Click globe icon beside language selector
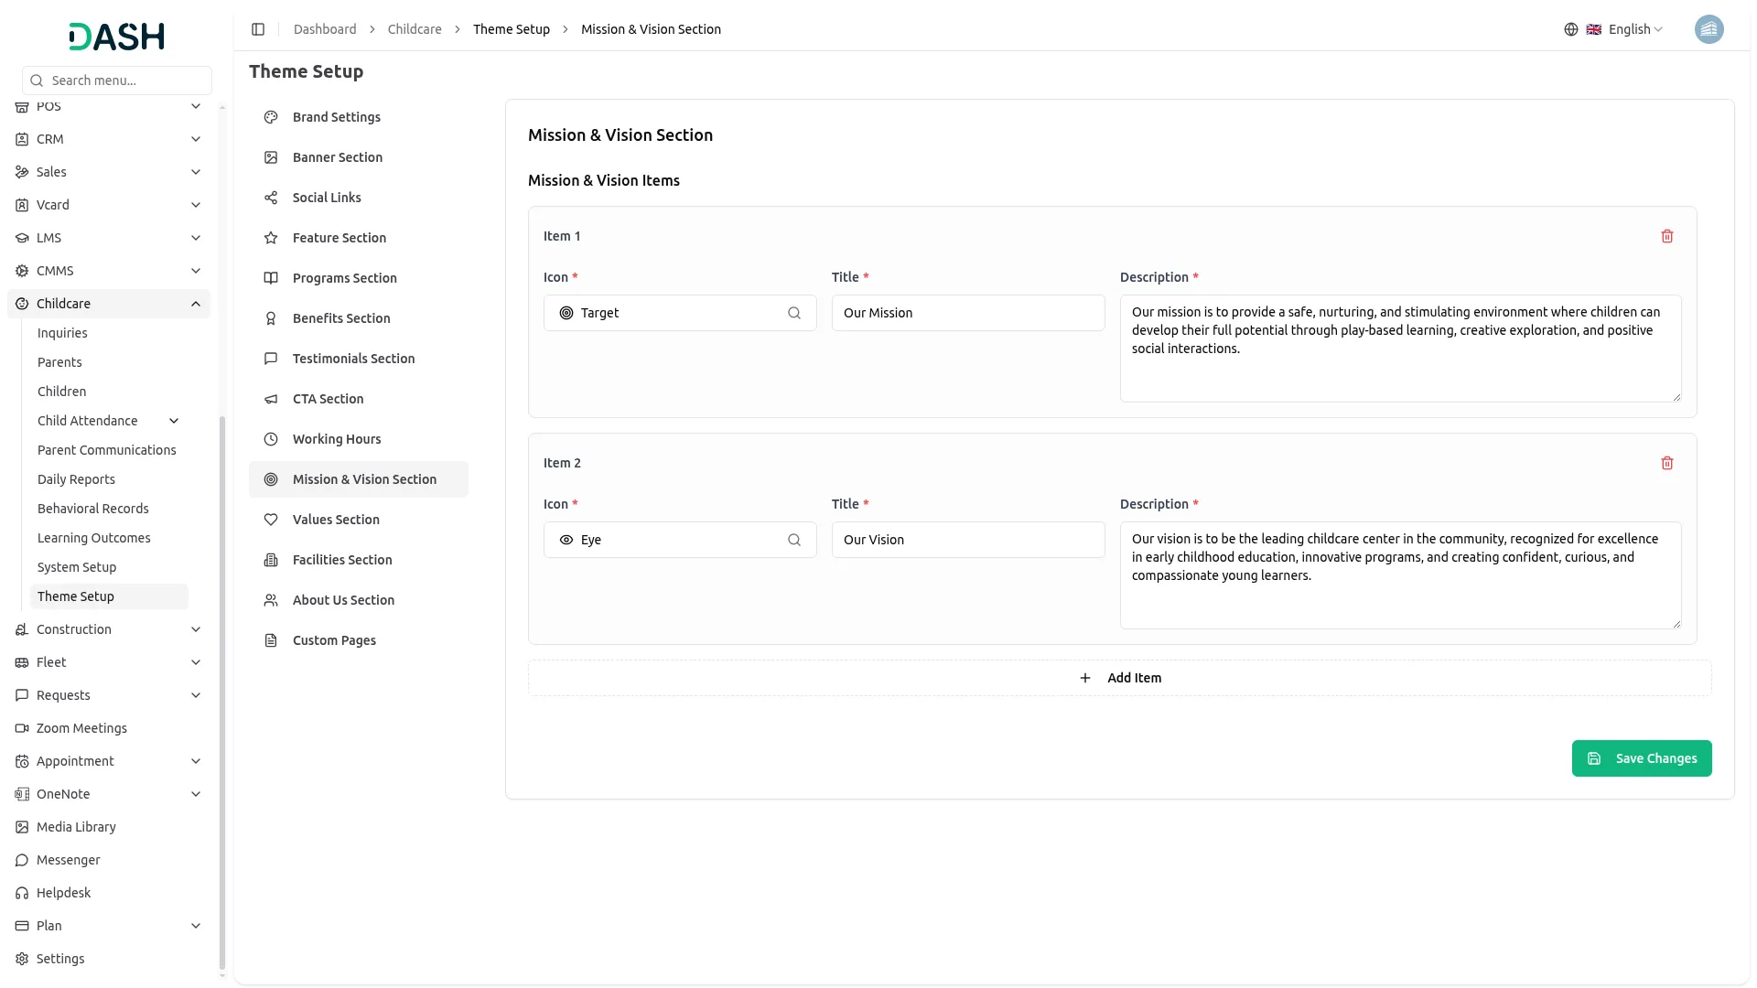 click(1570, 29)
